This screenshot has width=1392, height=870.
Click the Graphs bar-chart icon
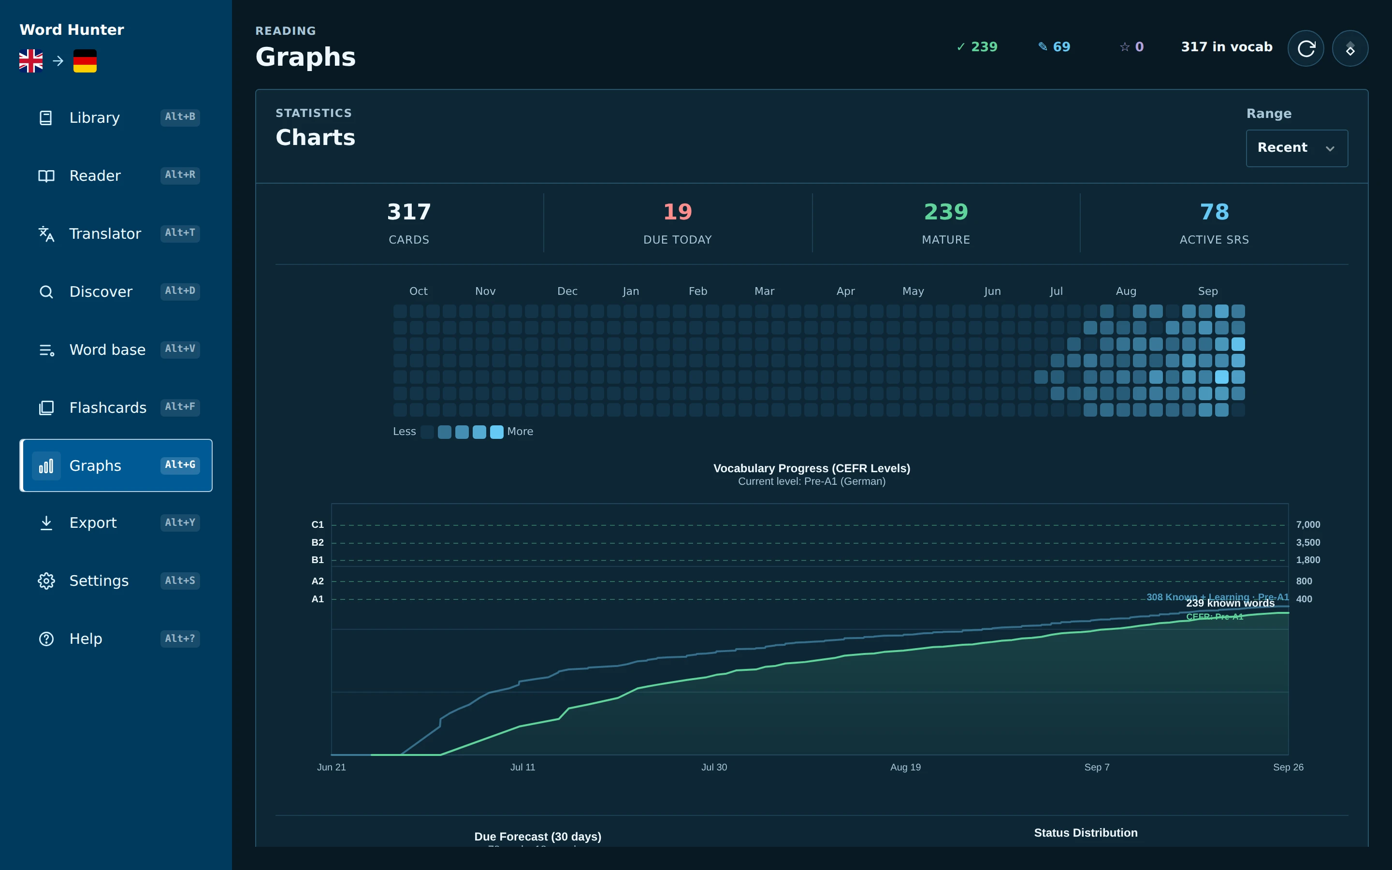click(x=46, y=465)
